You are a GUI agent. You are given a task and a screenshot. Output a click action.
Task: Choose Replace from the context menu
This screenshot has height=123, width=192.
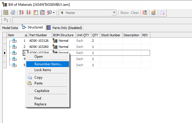[x=47, y=104]
